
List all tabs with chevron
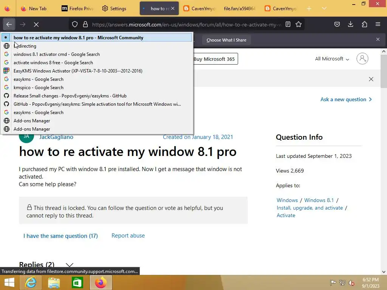(x=324, y=8)
